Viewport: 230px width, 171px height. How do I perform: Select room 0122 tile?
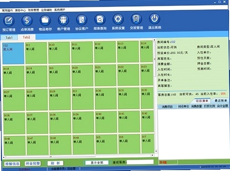[x=128, y=75]
